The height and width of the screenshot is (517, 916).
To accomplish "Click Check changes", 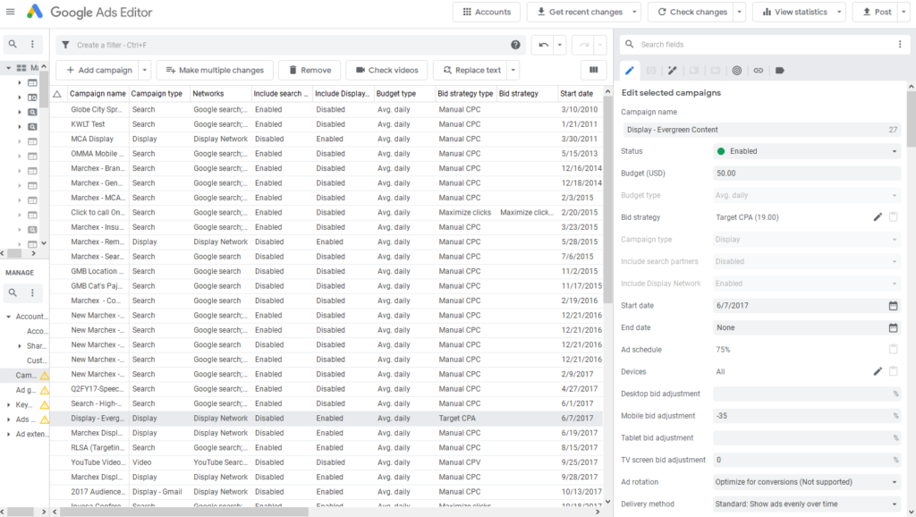I will point(691,12).
